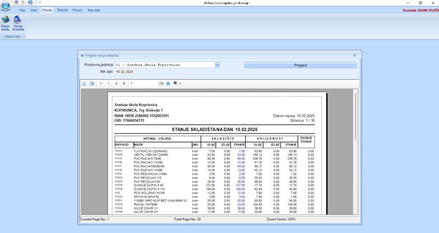Viewport: 439px width, 233px height.
Task: Select the Kraj rada menu tab
Action: [x=94, y=10]
